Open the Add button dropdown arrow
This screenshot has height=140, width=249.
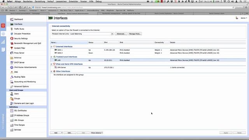(x=62, y=133)
